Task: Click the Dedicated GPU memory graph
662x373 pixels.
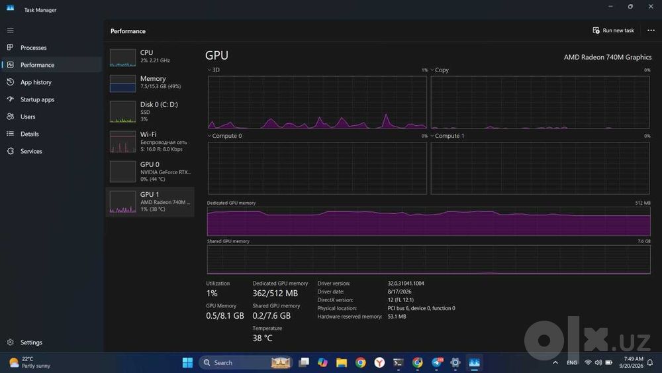Action: tap(428, 221)
